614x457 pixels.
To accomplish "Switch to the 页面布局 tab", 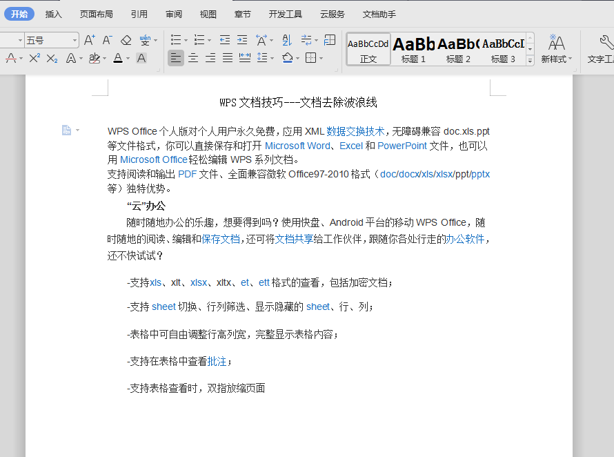I will (97, 14).
